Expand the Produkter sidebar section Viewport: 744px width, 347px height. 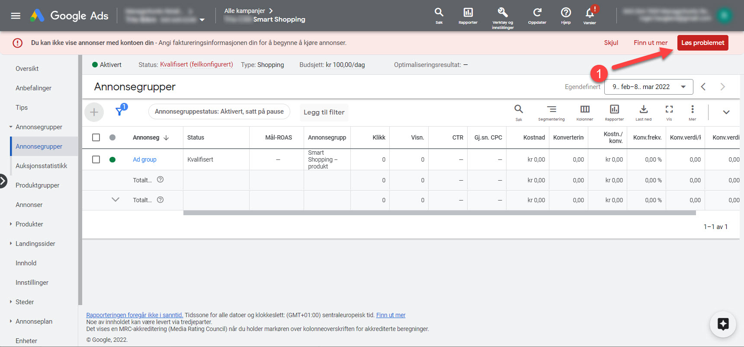point(10,224)
